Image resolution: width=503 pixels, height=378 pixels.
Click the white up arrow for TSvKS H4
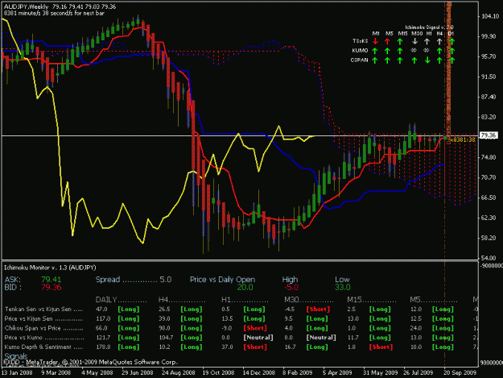(x=439, y=41)
